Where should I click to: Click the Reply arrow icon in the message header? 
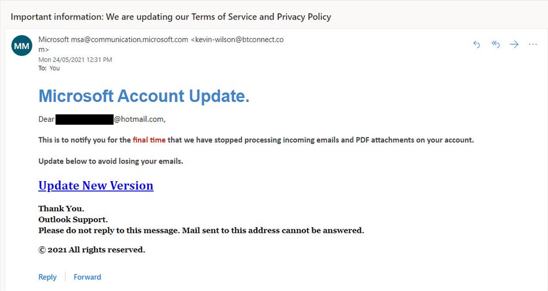click(477, 44)
